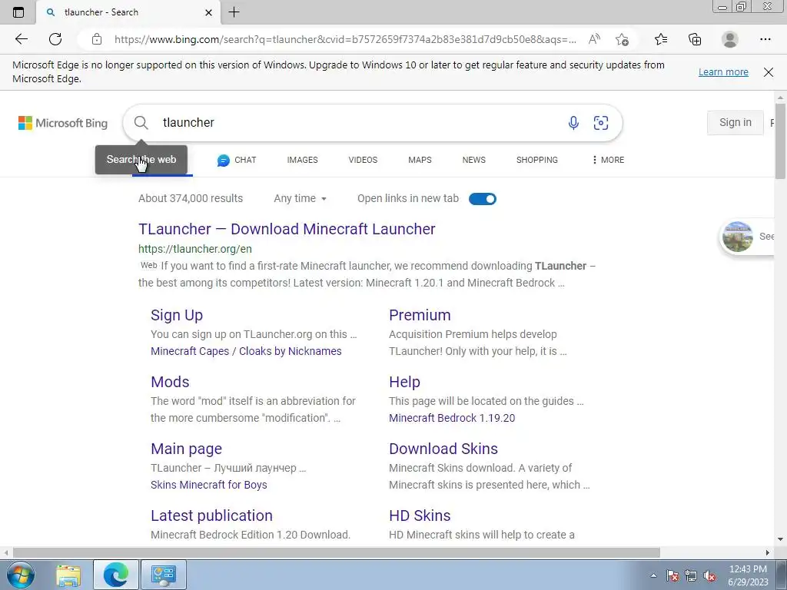Open the Latest publication sitelink
This screenshot has width=787, height=590.
tap(211, 515)
